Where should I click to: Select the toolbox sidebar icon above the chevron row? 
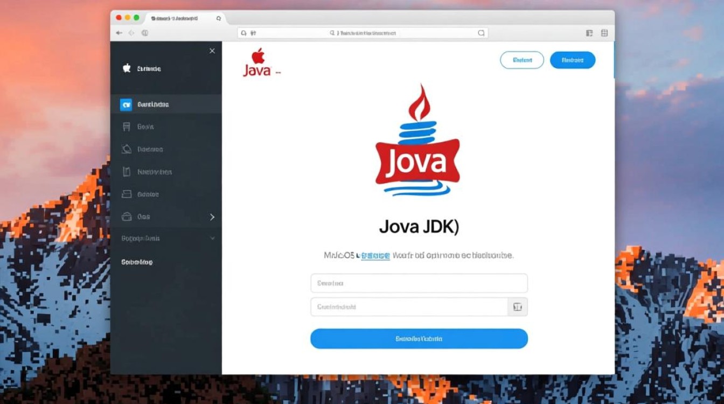click(x=126, y=217)
